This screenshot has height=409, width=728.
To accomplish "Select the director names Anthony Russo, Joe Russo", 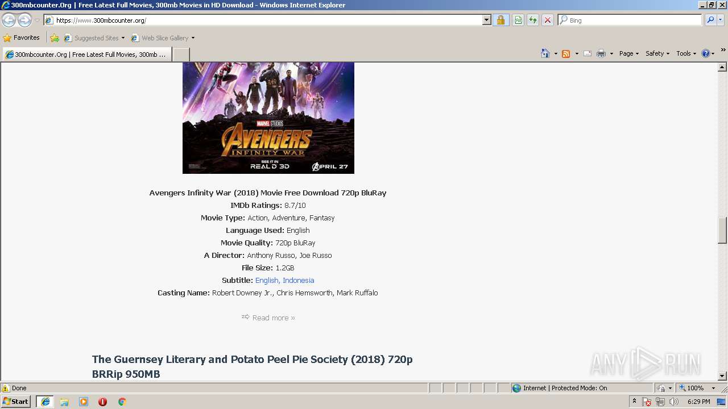I will 289,255.
